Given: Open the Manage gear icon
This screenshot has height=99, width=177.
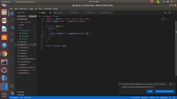Looking at the screenshot, I should click(x=12, y=93).
